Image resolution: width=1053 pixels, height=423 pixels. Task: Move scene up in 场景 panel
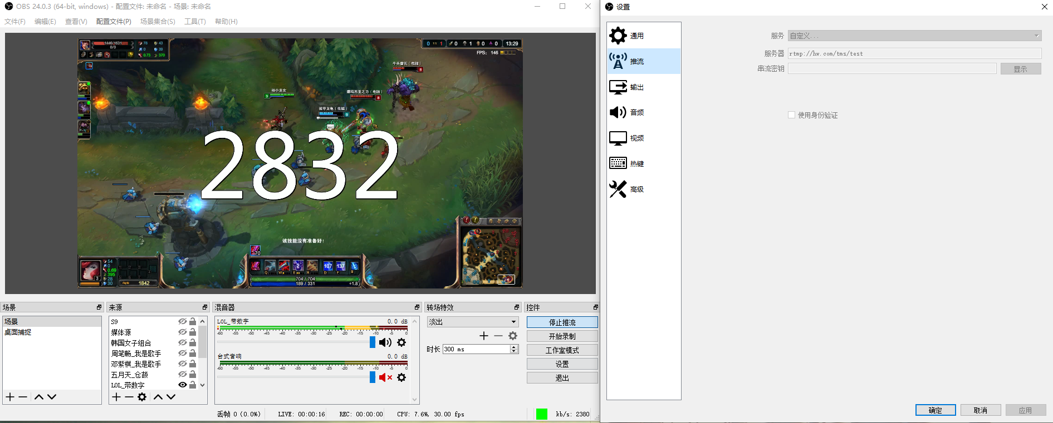coord(38,397)
